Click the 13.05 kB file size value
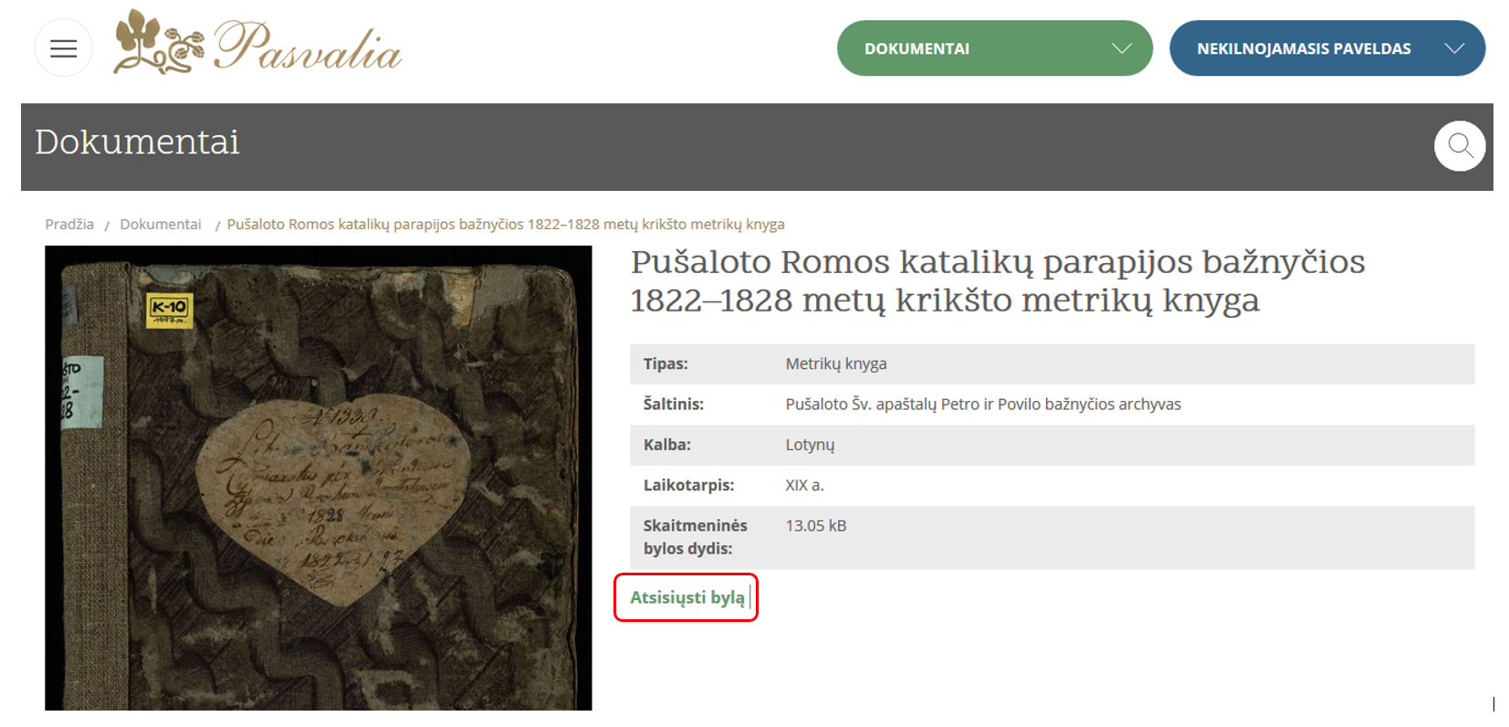 [x=815, y=526]
